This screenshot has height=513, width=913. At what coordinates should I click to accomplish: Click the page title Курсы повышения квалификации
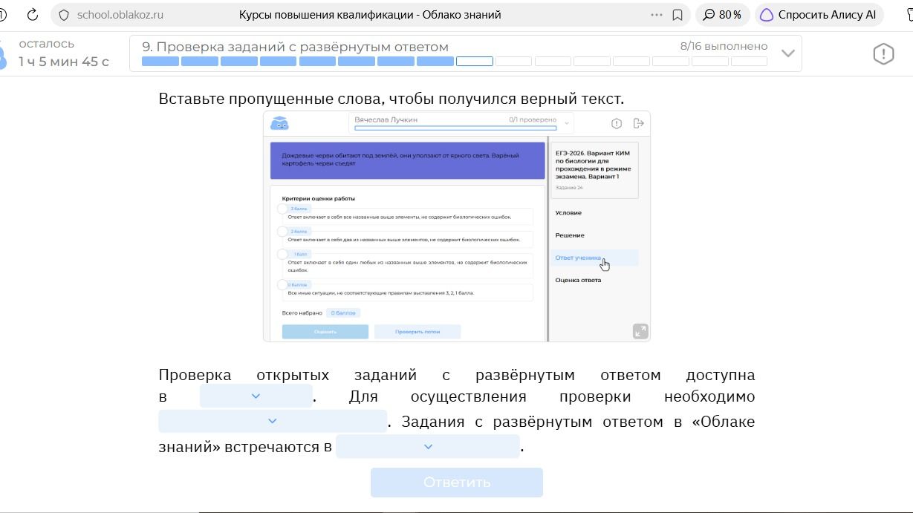(x=370, y=15)
